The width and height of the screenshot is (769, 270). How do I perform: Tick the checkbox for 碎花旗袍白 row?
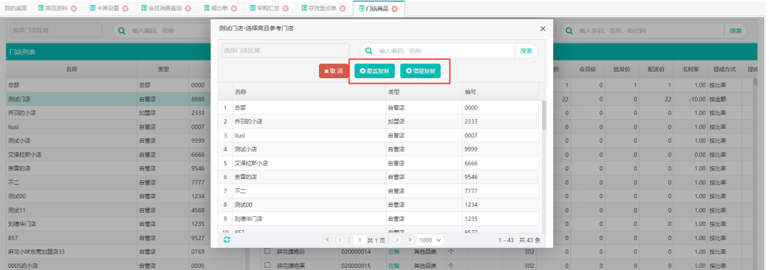click(x=267, y=252)
